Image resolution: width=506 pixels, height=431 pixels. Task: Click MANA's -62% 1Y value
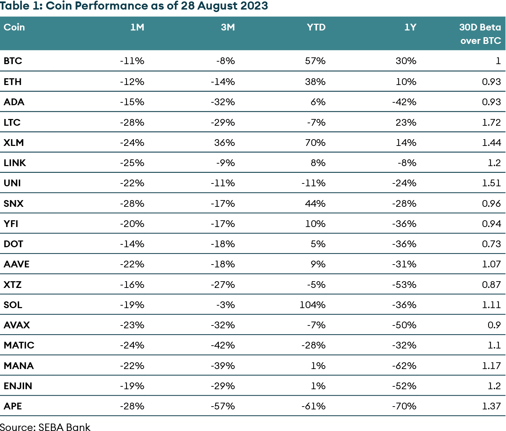404,366
